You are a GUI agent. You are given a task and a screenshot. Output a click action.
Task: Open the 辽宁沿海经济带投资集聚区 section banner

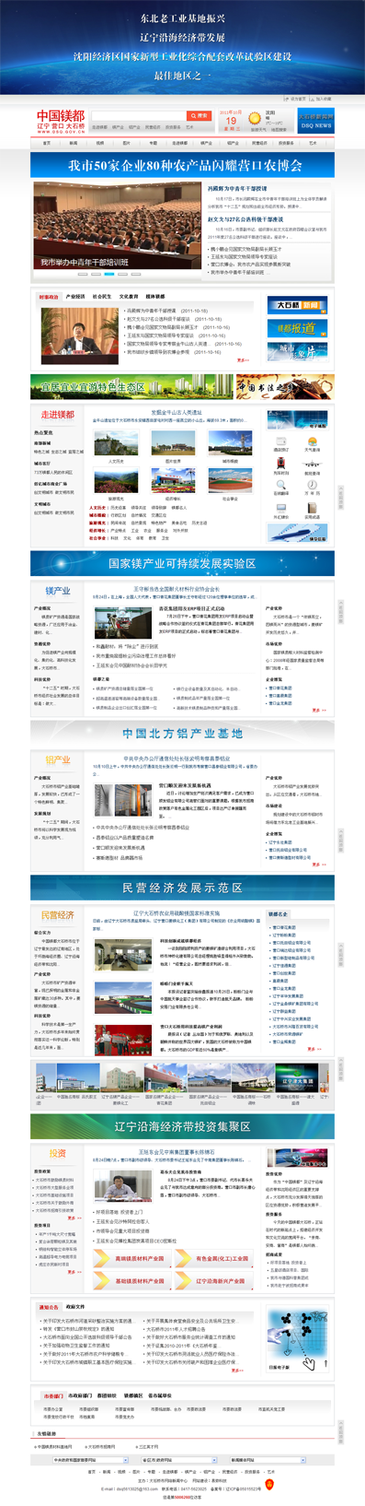click(182, 1126)
